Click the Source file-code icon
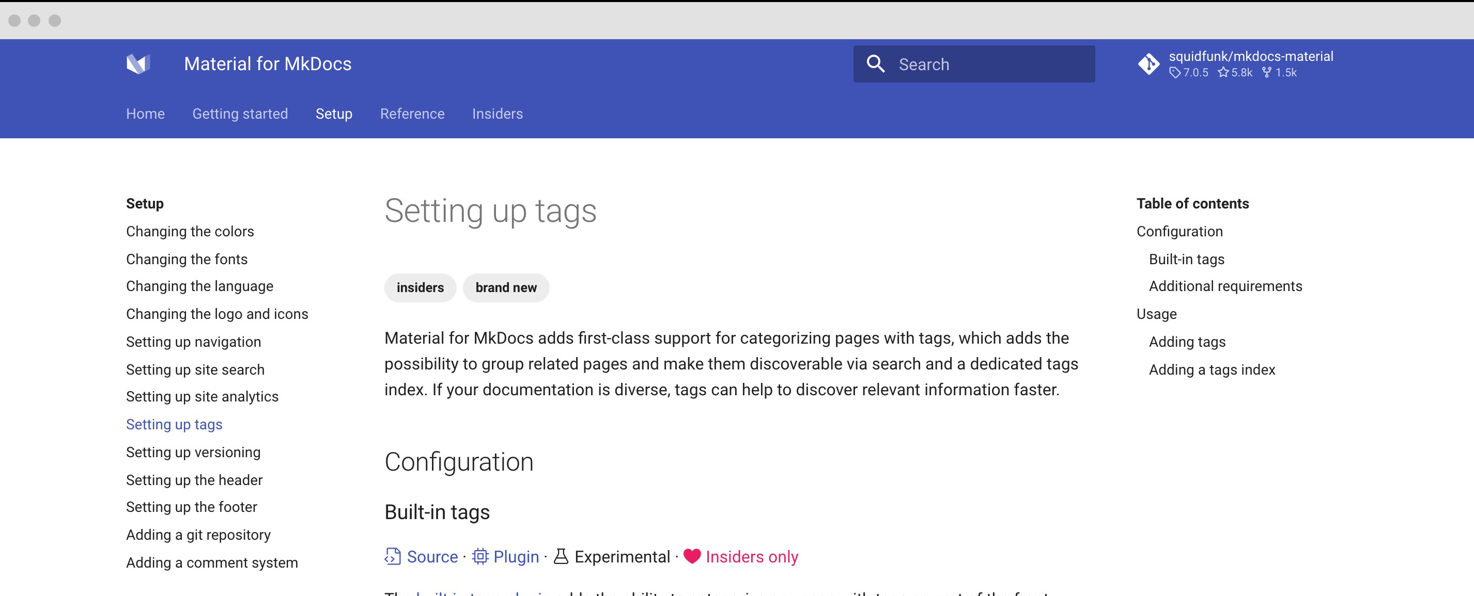 click(x=393, y=557)
